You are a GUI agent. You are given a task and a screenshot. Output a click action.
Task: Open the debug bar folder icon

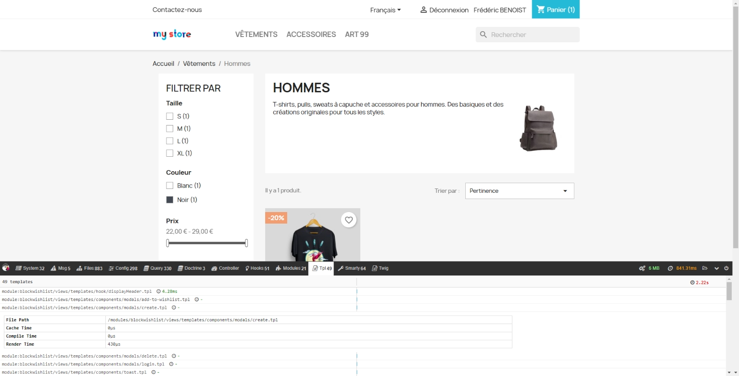click(705, 268)
